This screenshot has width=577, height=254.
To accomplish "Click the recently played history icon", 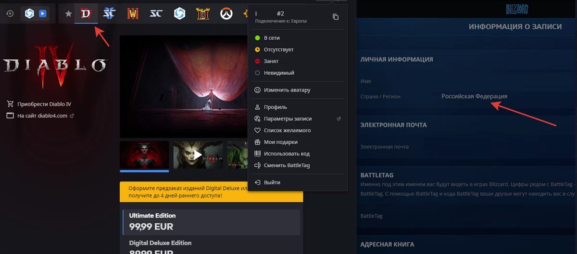I will (x=10, y=14).
